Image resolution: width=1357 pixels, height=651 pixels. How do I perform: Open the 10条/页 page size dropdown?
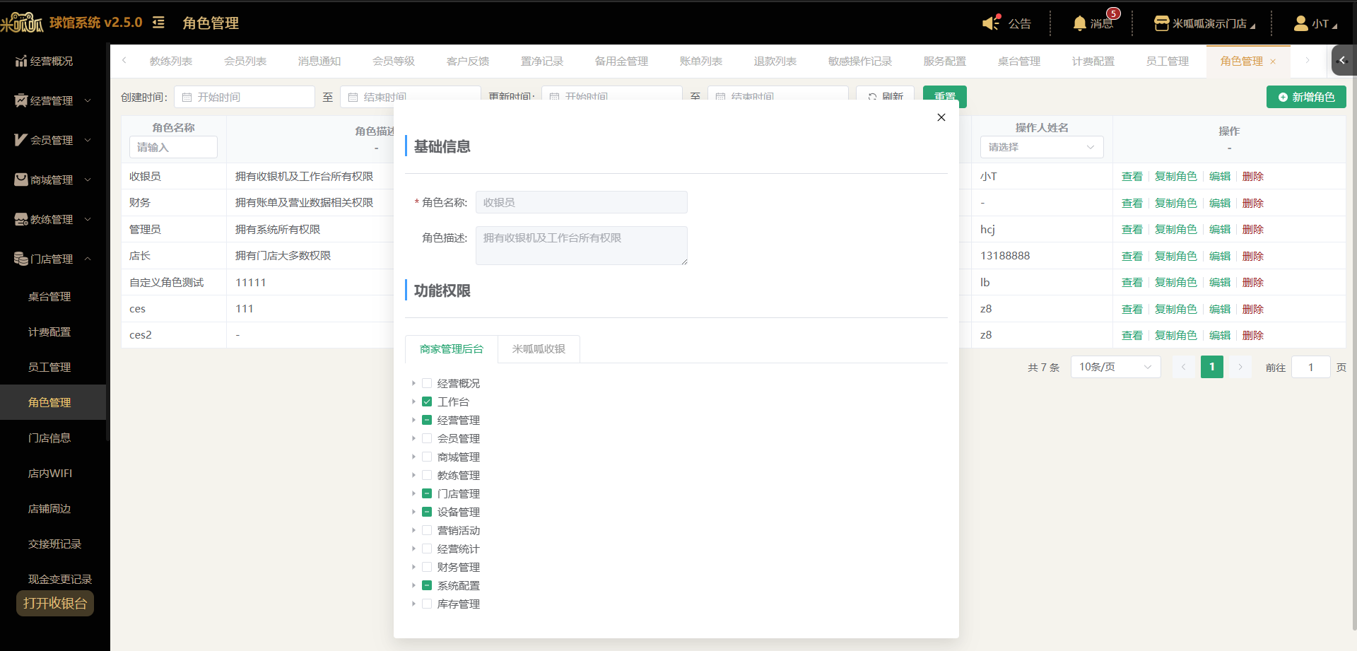[1115, 367]
